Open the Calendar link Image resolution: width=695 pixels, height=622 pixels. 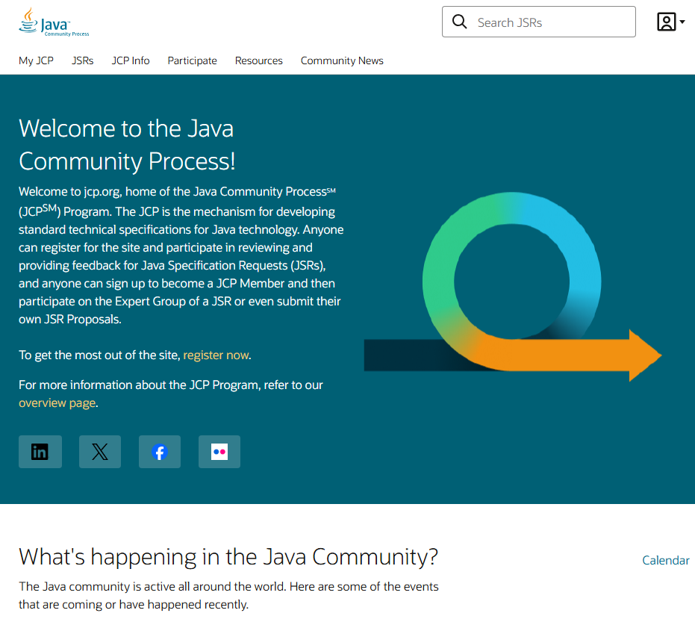coord(665,560)
